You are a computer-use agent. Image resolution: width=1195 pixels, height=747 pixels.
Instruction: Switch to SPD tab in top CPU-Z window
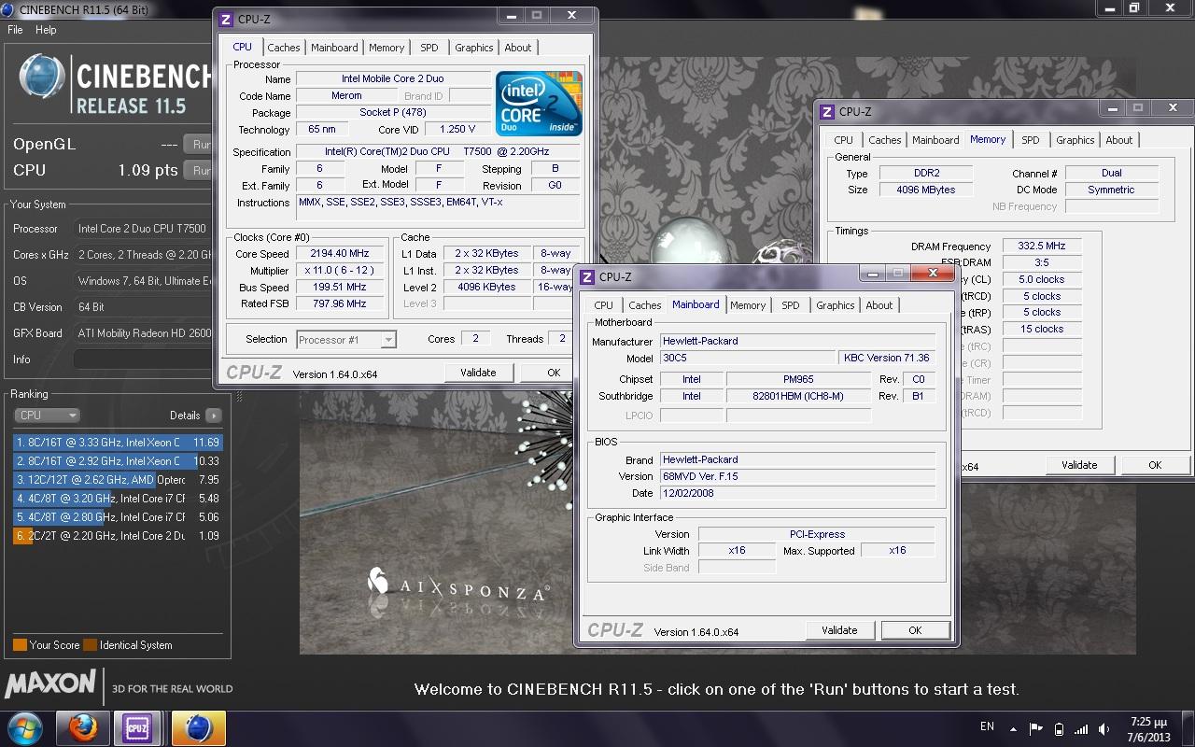click(429, 48)
